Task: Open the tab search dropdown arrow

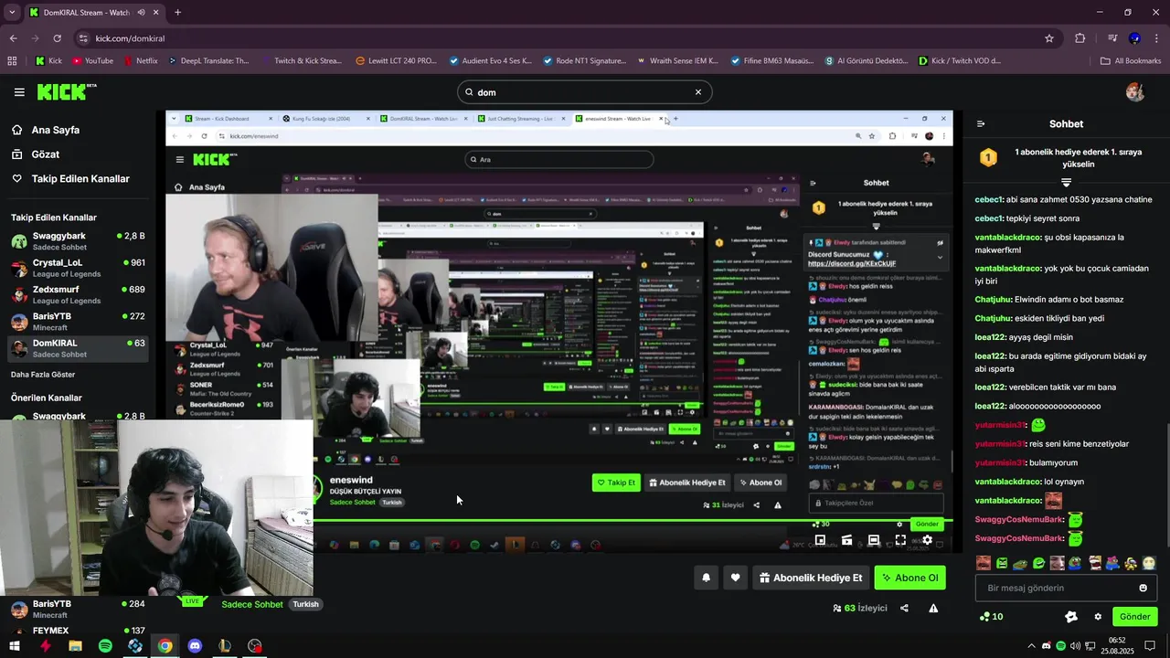Action: pos(12,12)
